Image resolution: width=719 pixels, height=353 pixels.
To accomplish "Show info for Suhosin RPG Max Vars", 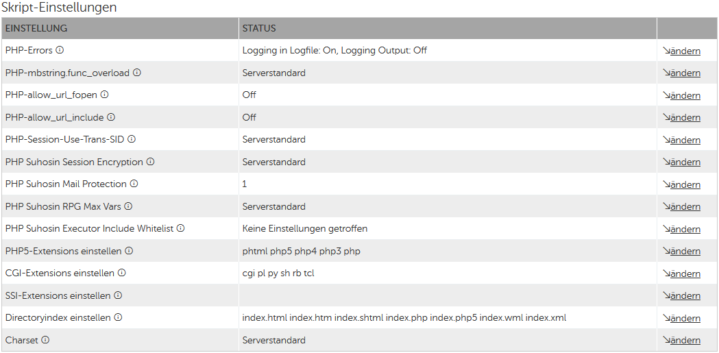I will [128, 206].
